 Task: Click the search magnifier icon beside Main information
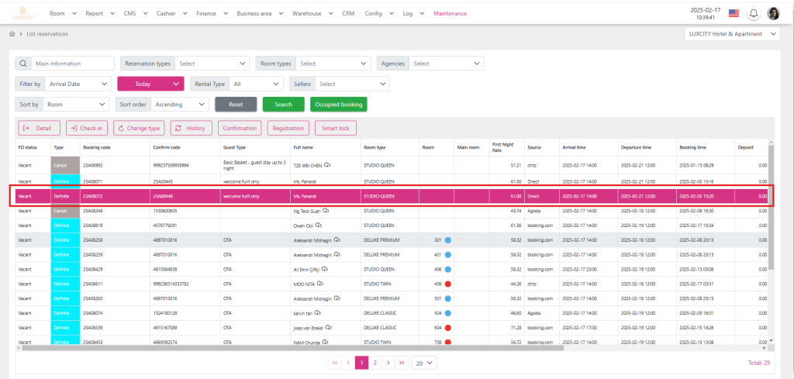[x=23, y=64]
